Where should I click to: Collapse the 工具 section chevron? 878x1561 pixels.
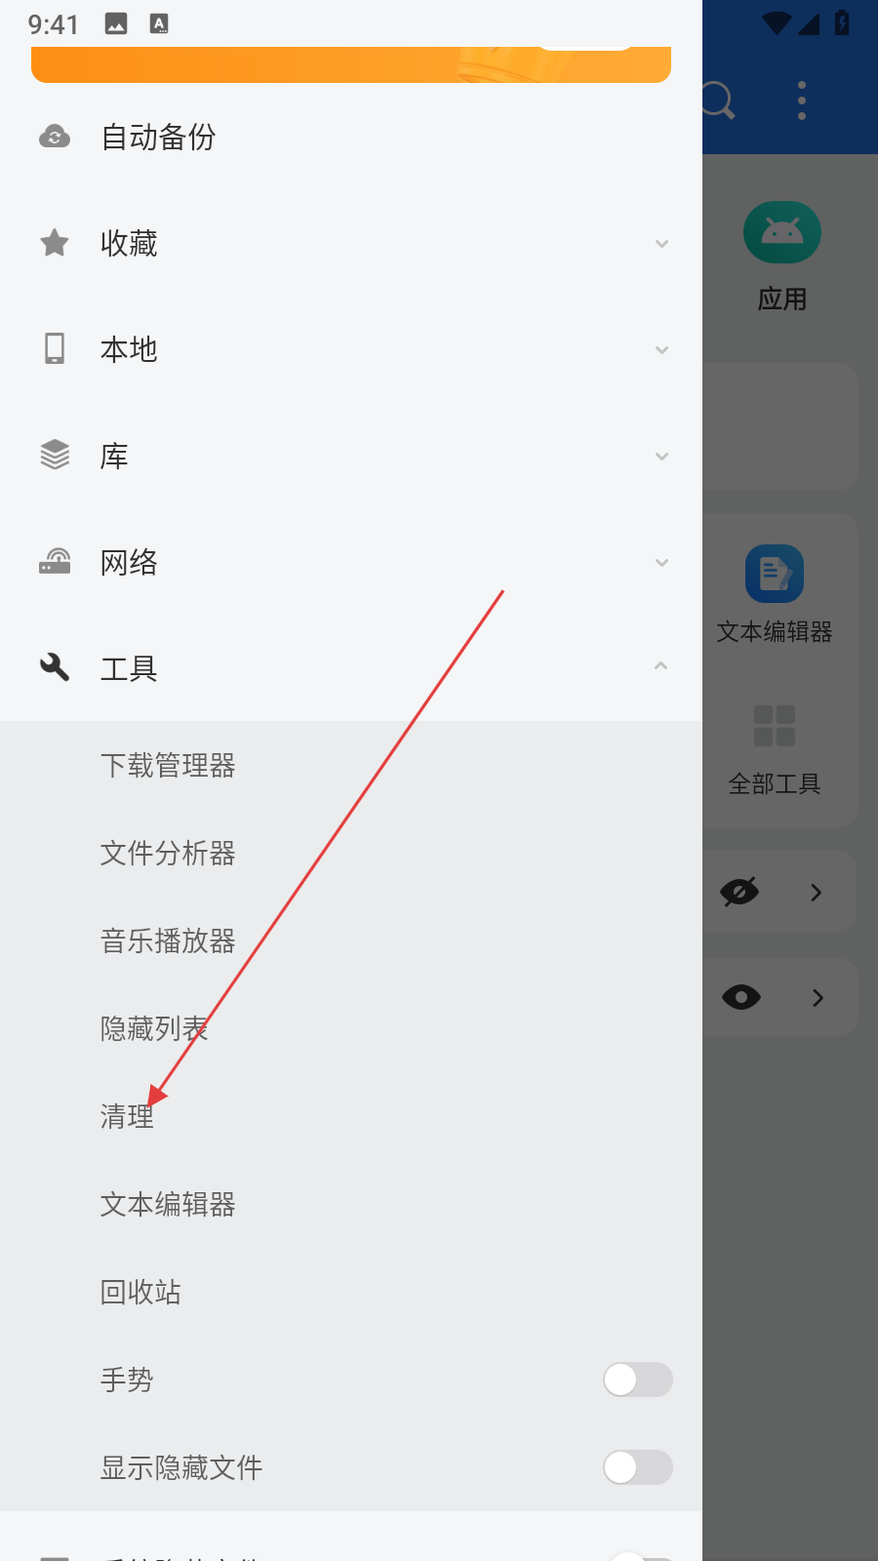(x=661, y=666)
